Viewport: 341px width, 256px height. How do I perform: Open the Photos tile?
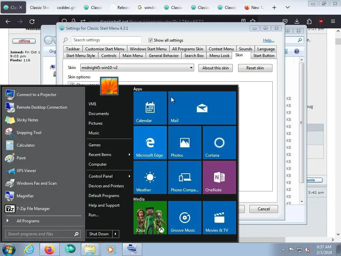pos(184,143)
